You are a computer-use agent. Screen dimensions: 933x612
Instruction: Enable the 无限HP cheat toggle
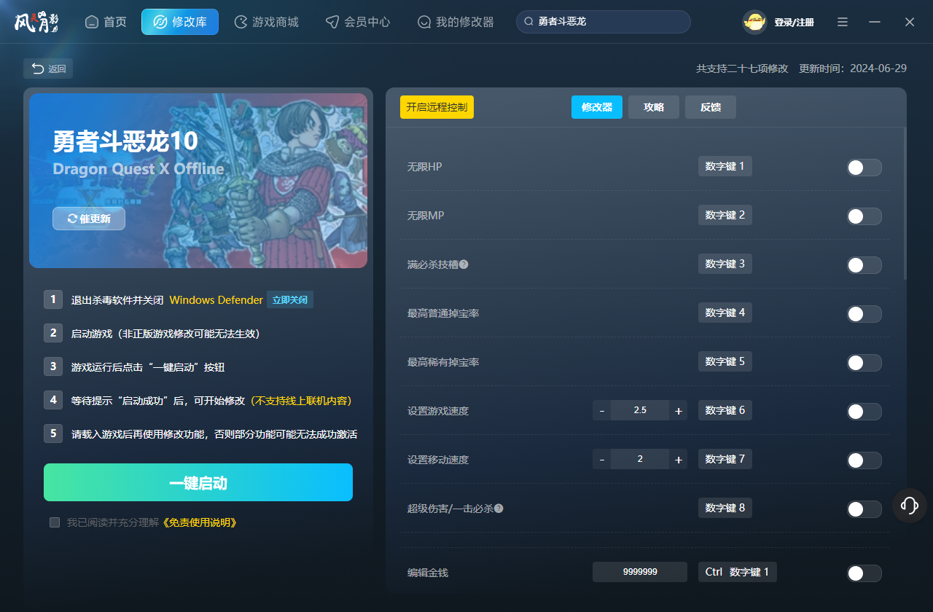click(863, 167)
